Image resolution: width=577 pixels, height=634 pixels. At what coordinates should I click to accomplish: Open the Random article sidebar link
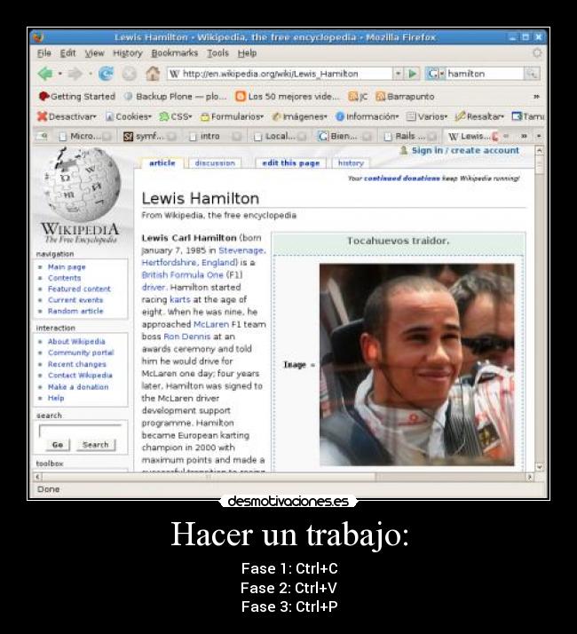click(x=75, y=311)
